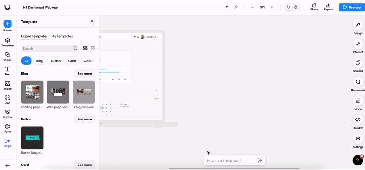Switch to small grid view
This screenshot has width=365, height=170.
pyautogui.click(x=85, y=48)
